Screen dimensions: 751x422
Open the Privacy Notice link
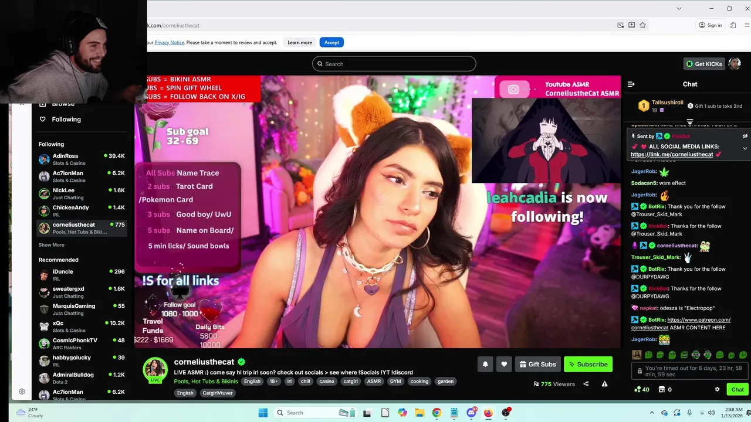[x=170, y=42]
